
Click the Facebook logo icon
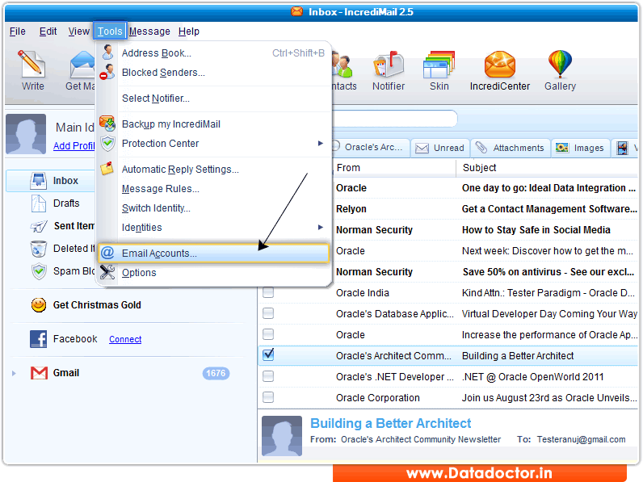(38, 339)
